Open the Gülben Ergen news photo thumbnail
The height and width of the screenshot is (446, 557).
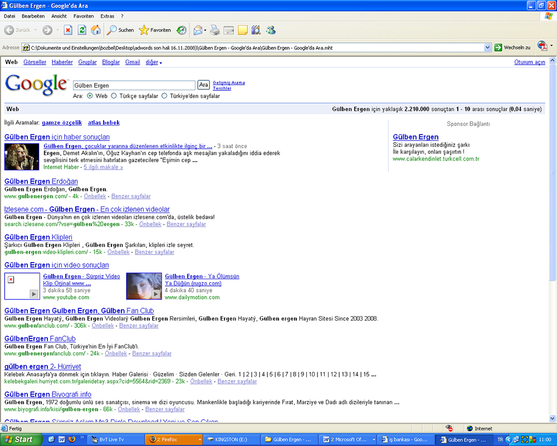22,157
